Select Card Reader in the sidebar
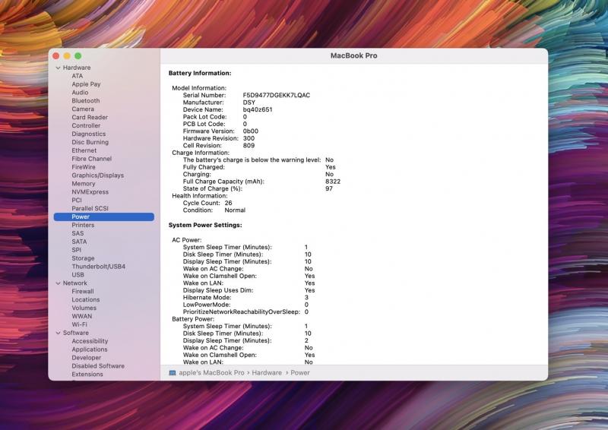The width and height of the screenshot is (608, 430). tap(90, 117)
